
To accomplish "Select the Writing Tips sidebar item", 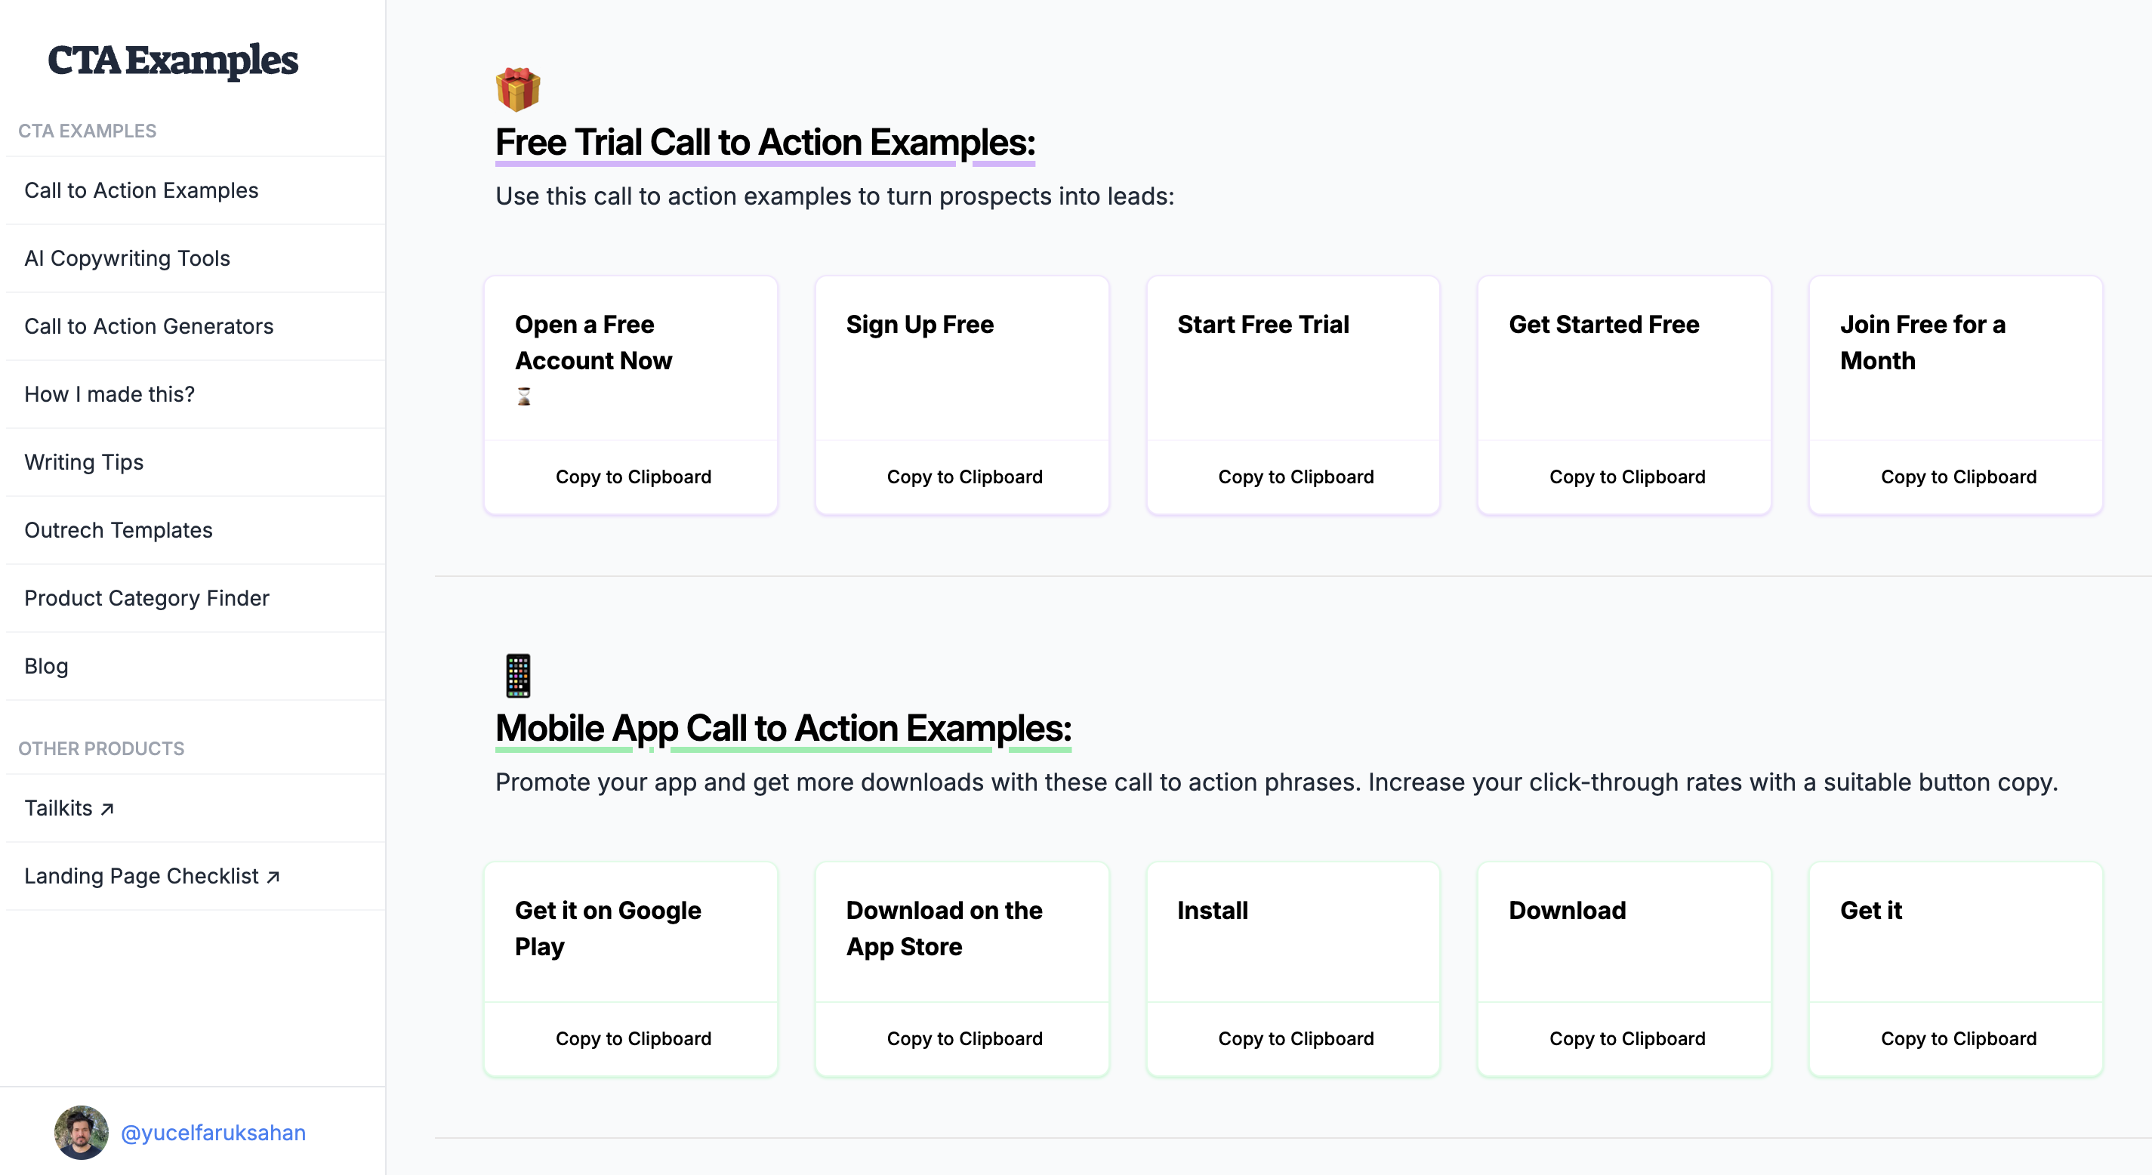I will pyautogui.click(x=84, y=462).
